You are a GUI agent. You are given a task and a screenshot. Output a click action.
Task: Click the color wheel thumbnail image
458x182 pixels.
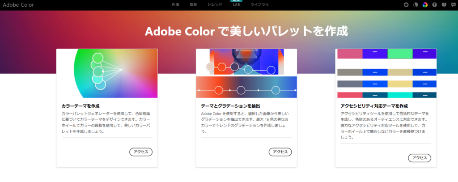pyautogui.click(x=107, y=73)
